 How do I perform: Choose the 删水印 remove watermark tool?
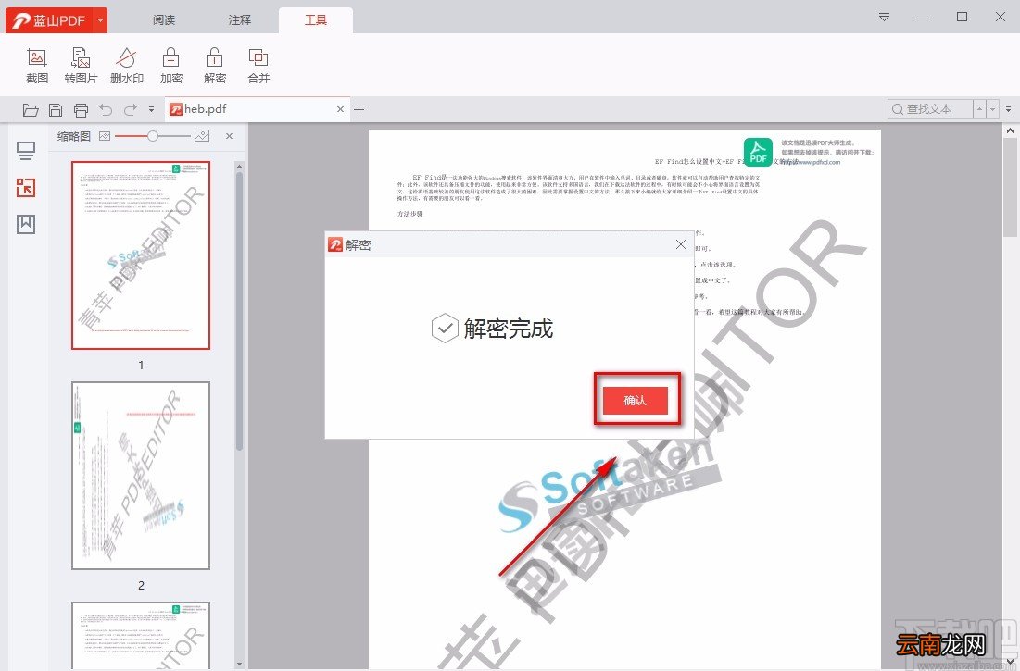coord(126,66)
